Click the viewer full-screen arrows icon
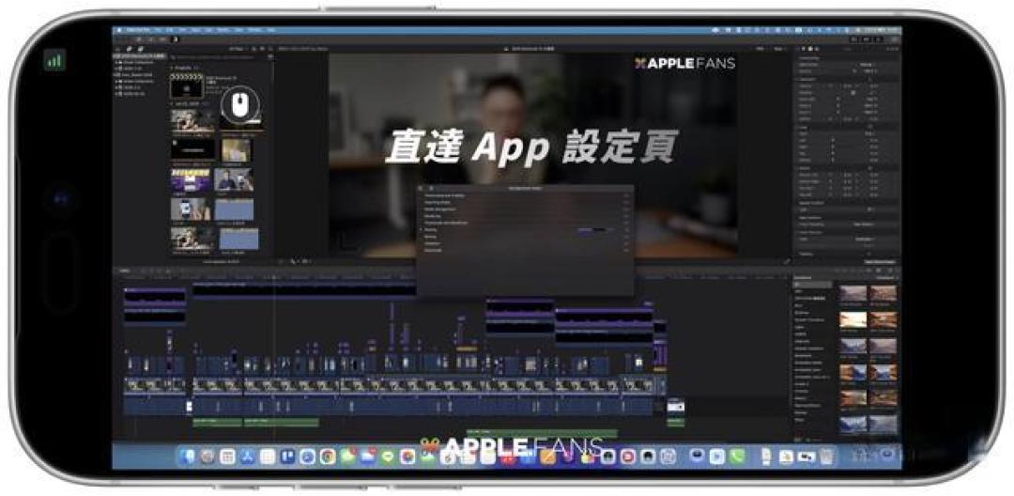The height and width of the screenshot is (496, 1014). (x=787, y=261)
